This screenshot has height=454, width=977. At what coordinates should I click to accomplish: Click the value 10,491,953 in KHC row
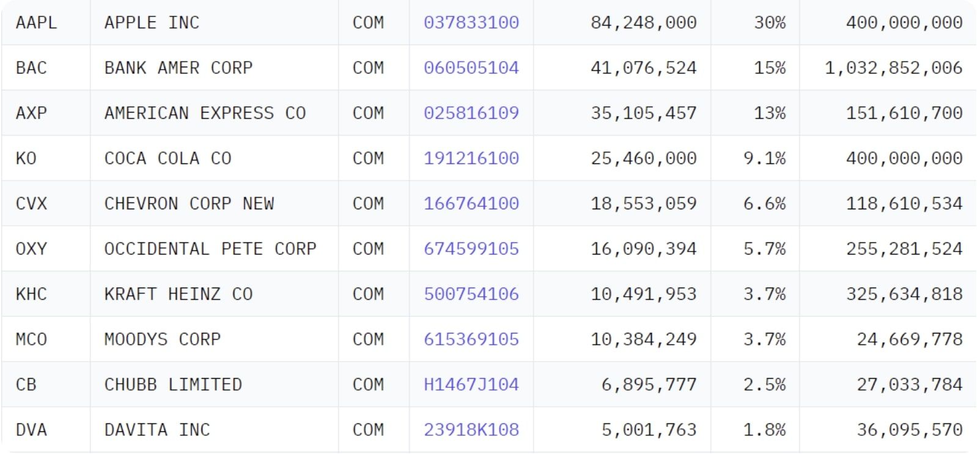coord(644,294)
